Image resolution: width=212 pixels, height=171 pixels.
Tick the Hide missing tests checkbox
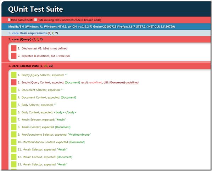(x=35, y=20)
